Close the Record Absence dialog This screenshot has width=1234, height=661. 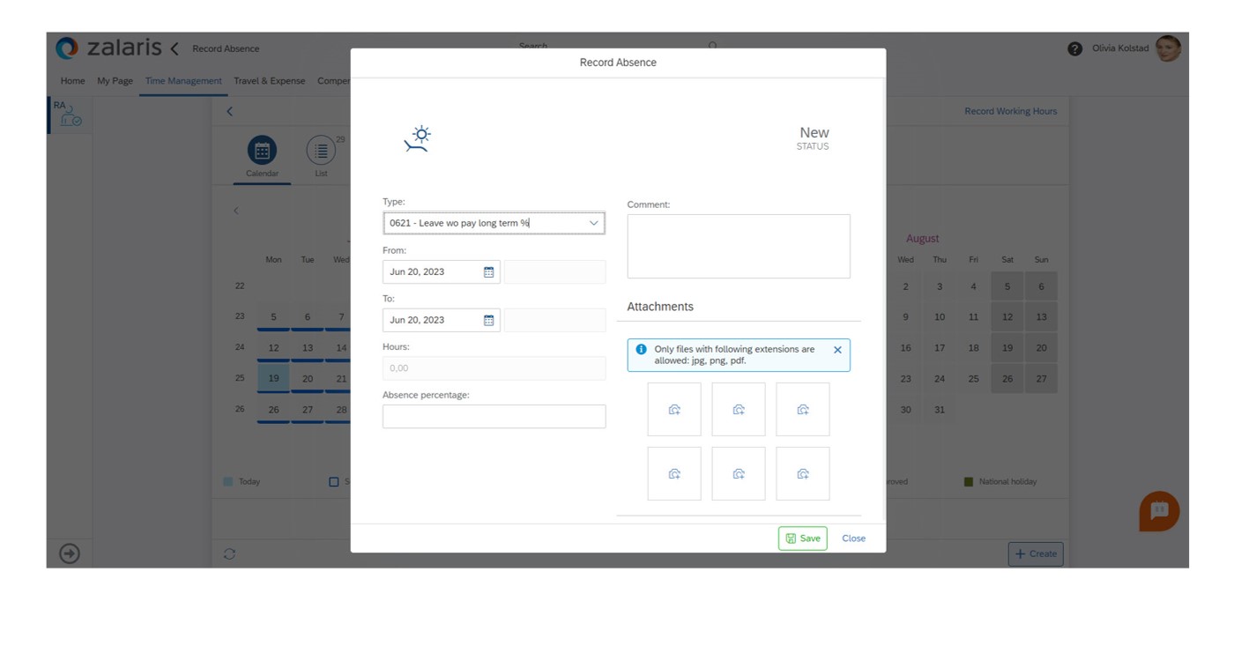point(853,538)
